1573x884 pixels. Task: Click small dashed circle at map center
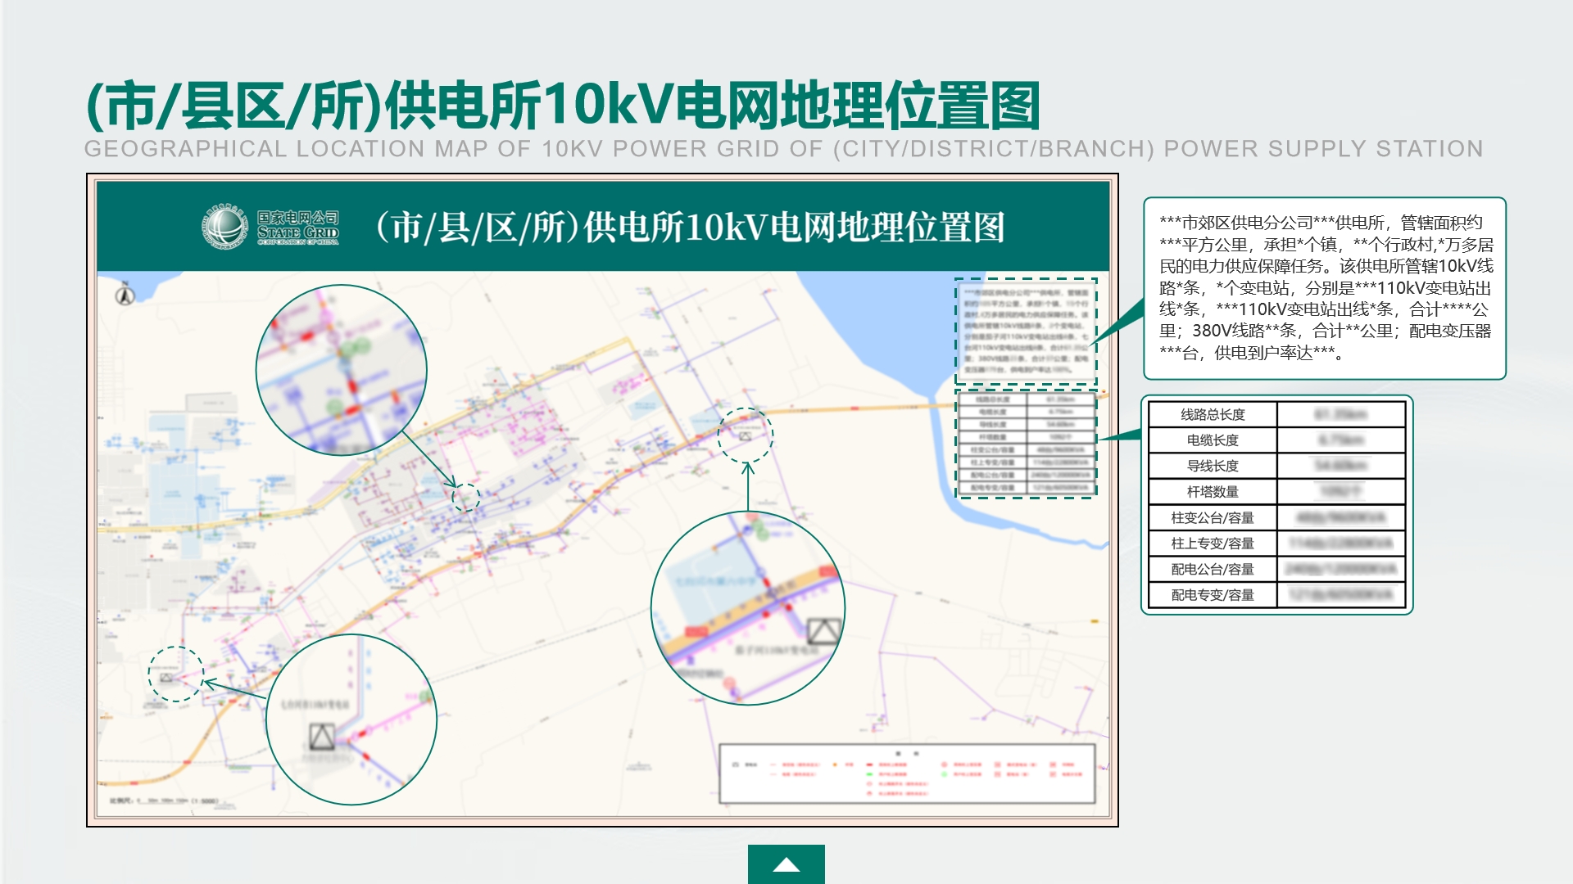[x=466, y=497]
